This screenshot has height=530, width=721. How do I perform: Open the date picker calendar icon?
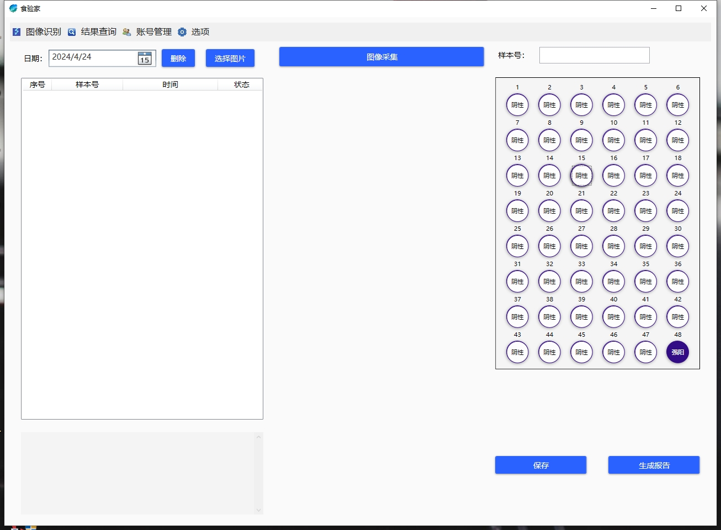tap(145, 58)
